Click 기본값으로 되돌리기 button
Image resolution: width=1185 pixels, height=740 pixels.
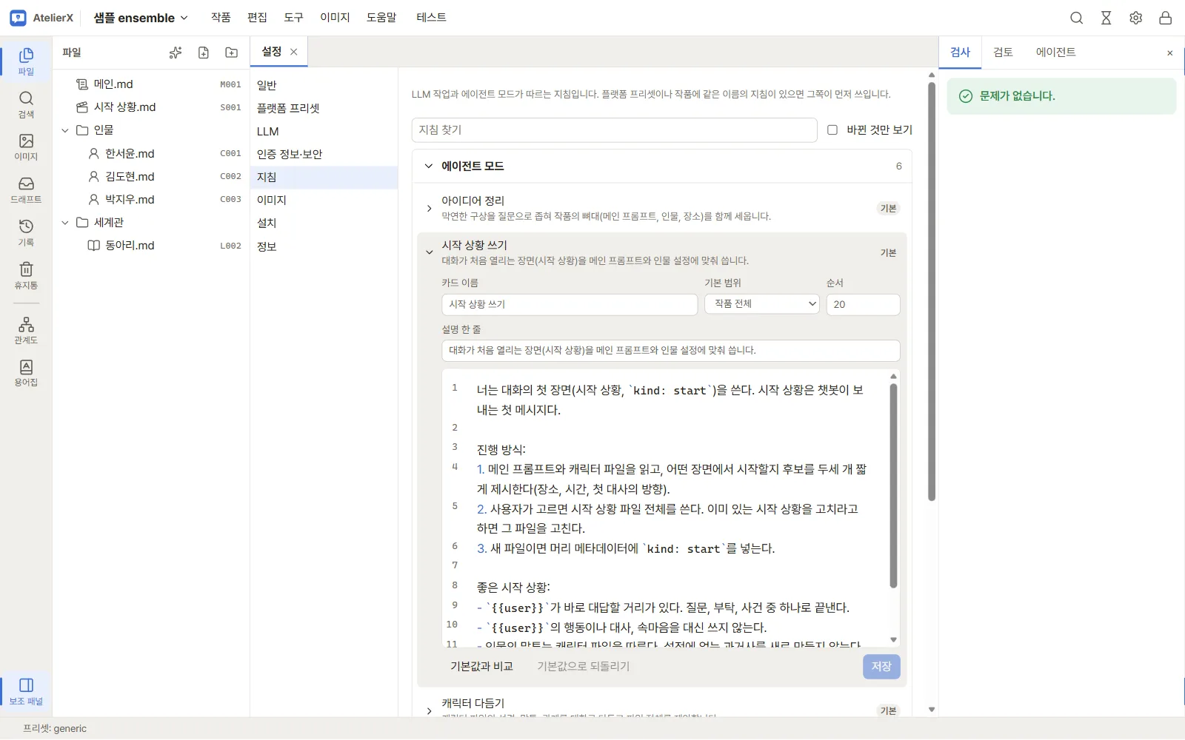click(x=584, y=667)
